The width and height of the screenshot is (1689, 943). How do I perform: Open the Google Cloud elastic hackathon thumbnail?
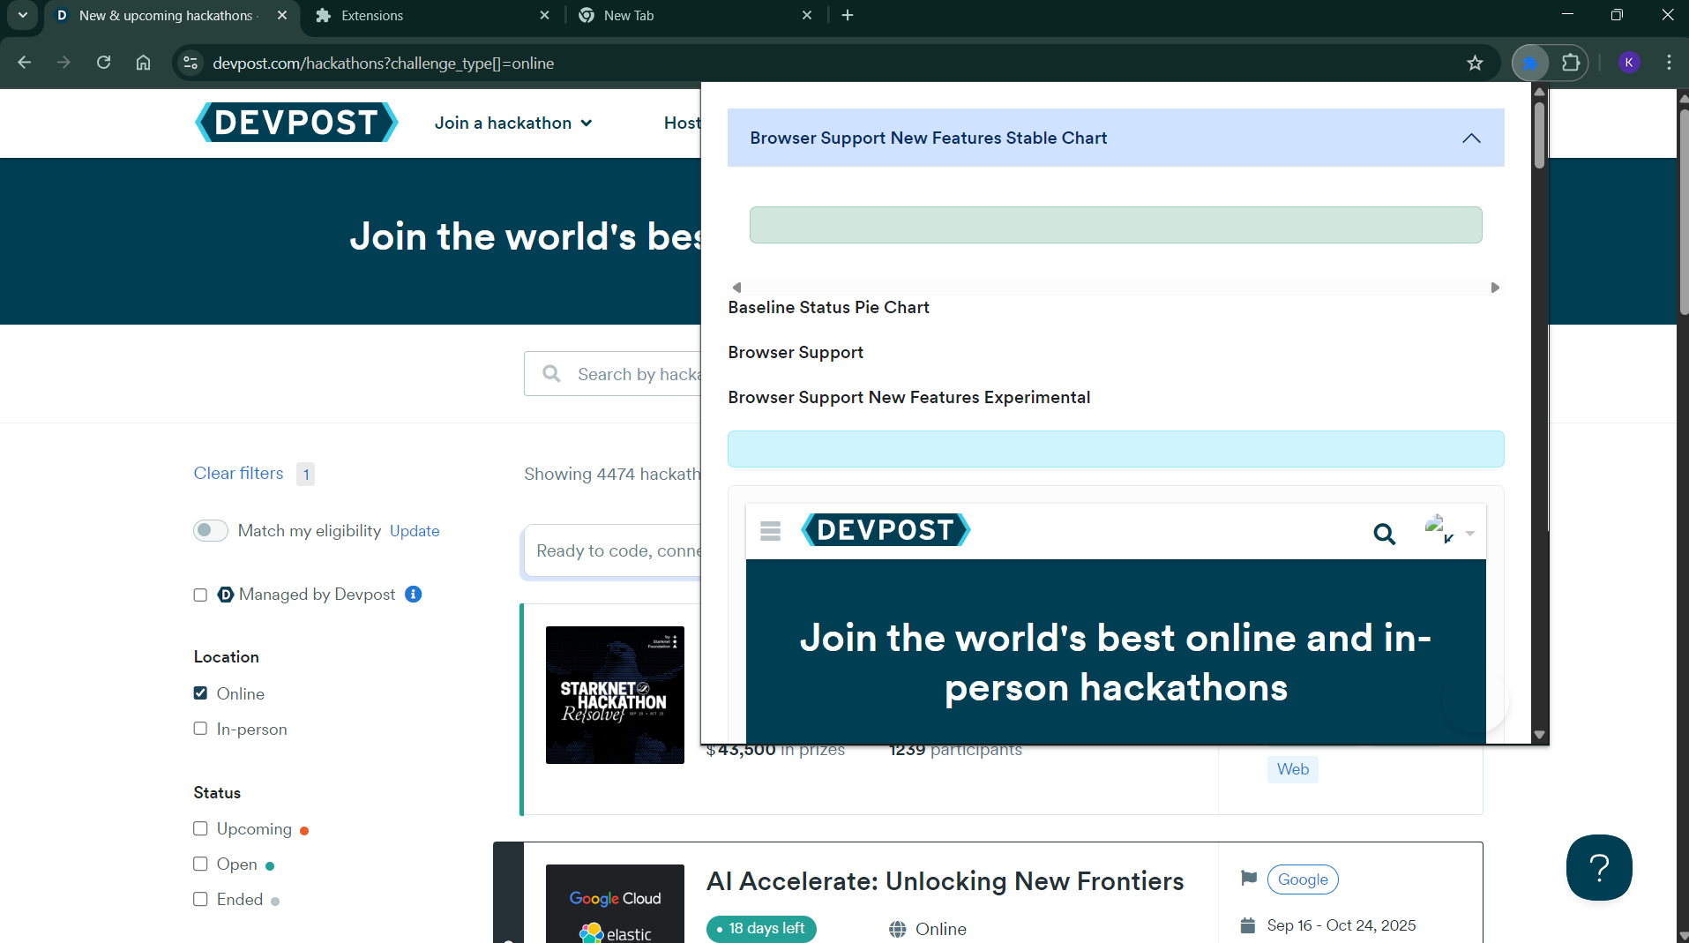point(615,903)
